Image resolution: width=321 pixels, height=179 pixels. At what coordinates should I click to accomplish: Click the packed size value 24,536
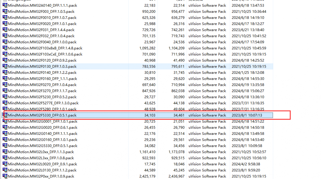pyautogui.click(x=179, y=42)
